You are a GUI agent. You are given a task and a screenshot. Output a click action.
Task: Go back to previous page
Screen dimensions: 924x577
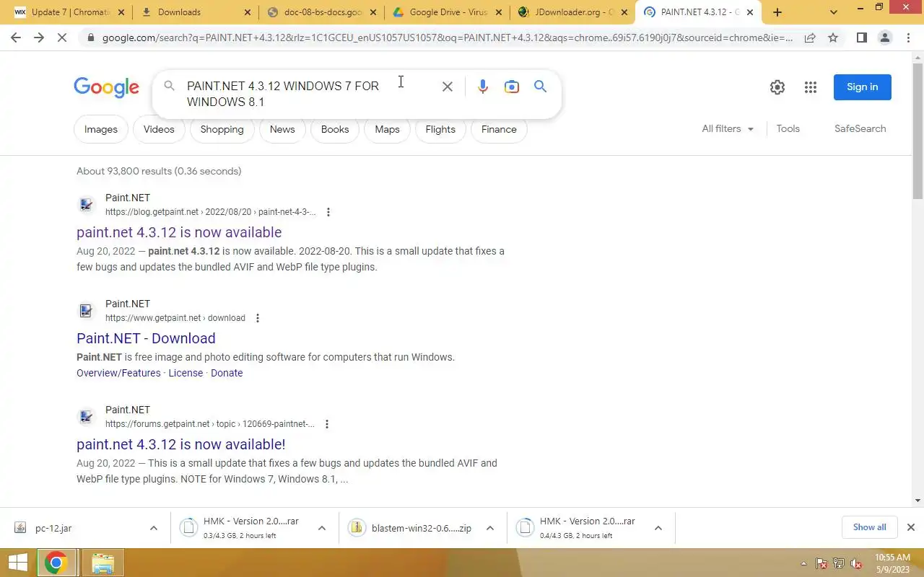coord(16,38)
